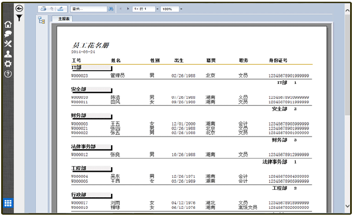Click the 工号 column header
This screenshot has height=217, width=353.
76,60
